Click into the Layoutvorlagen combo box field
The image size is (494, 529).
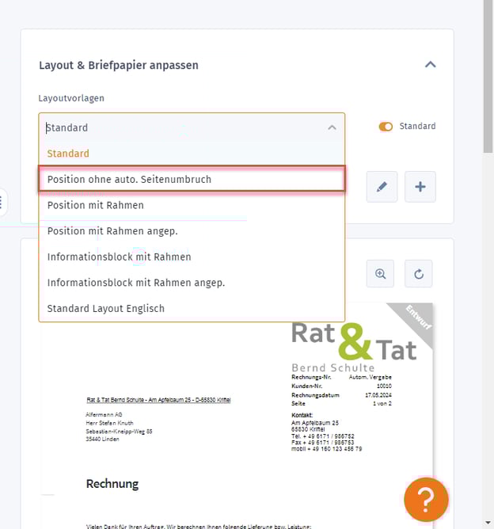182,127
